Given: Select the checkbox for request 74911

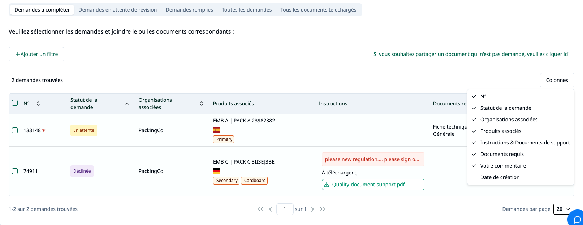Looking at the screenshot, I should 15,171.
